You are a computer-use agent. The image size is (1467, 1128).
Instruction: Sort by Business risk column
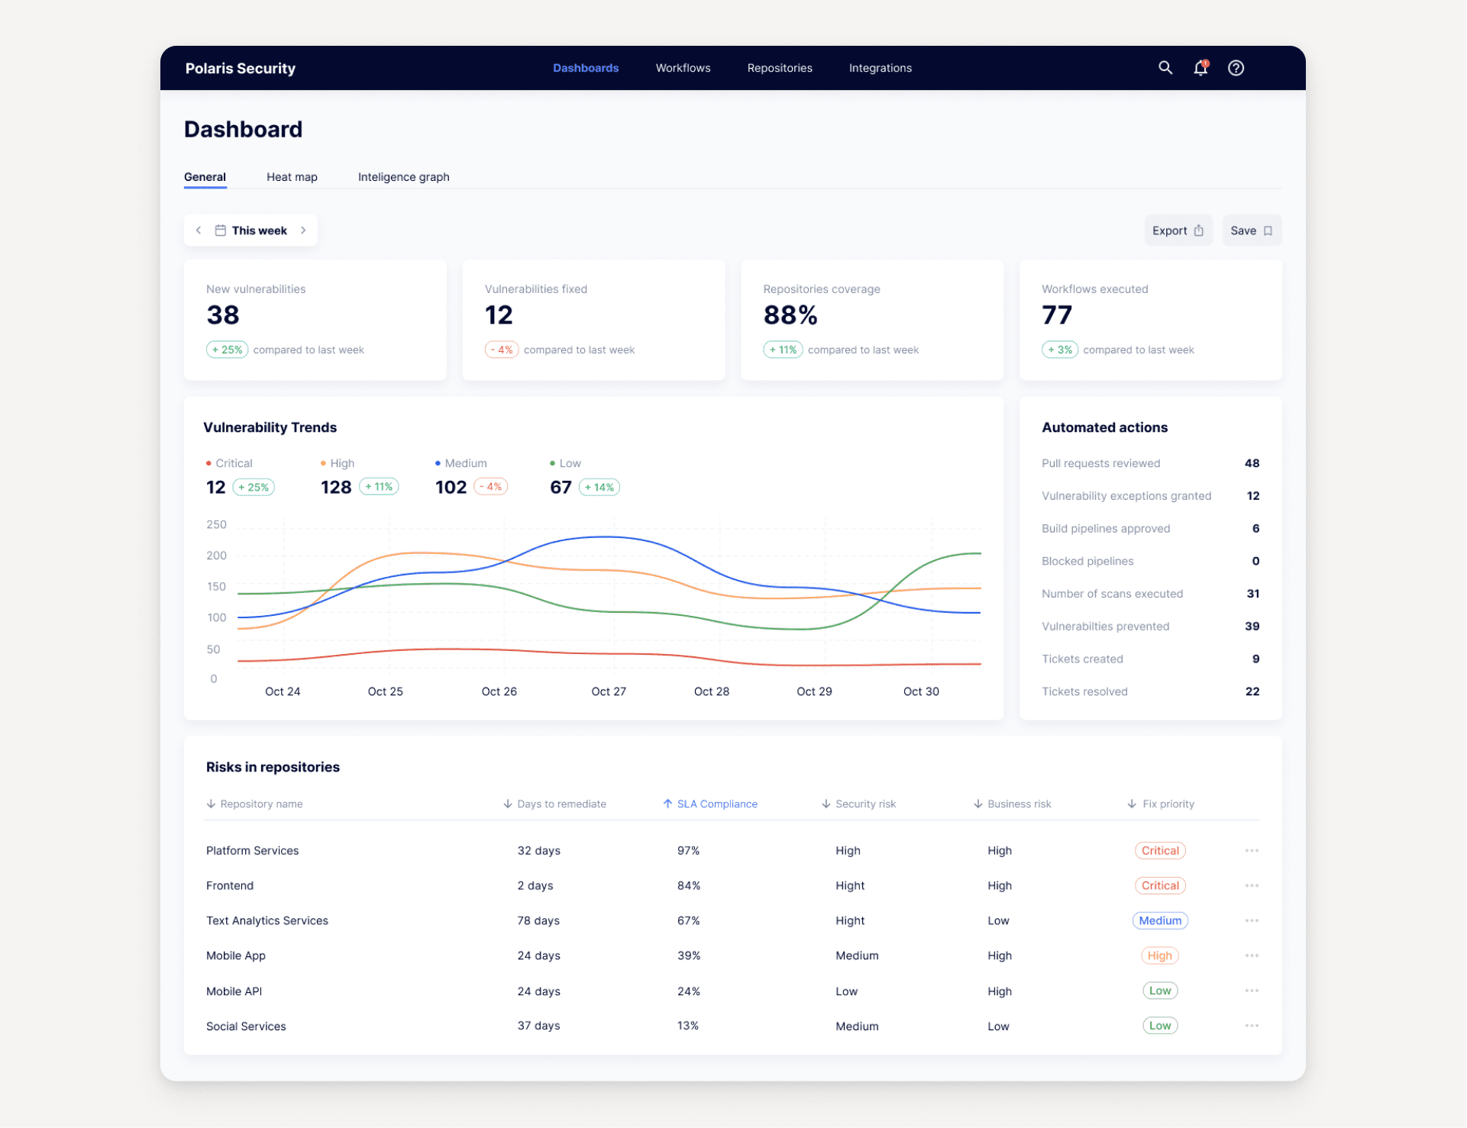pos(1012,804)
